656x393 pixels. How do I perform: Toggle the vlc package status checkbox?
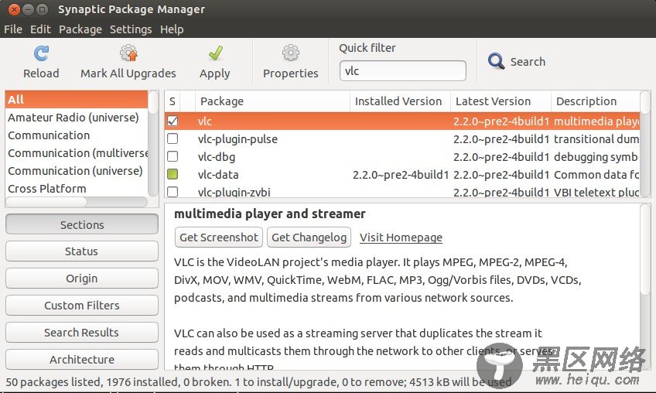tap(173, 121)
